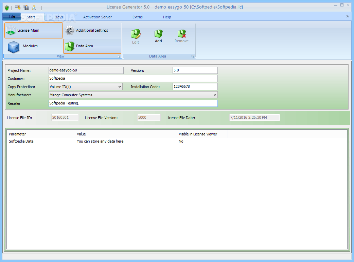
Task: Open the Modules view
Action: tap(33, 46)
